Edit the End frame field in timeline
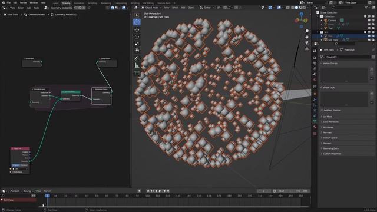The height and width of the screenshot is (212, 377). pos(302,191)
